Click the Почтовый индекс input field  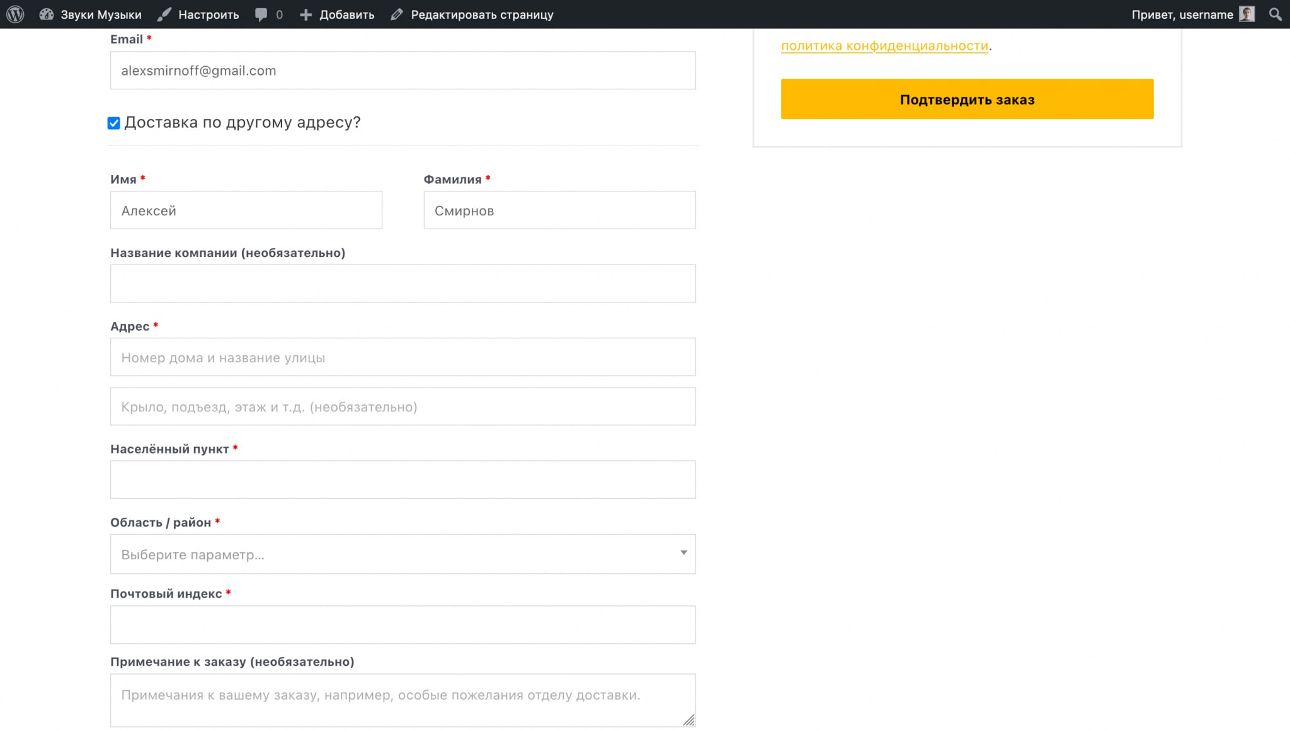pos(403,625)
